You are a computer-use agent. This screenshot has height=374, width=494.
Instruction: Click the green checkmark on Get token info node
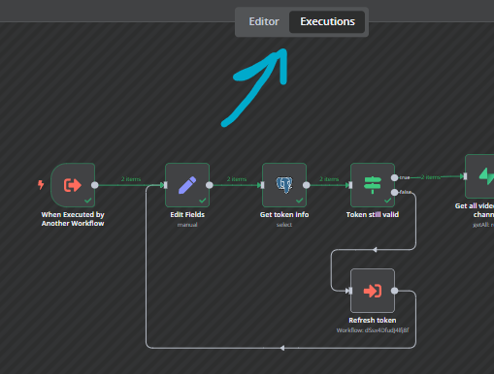(x=300, y=201)
